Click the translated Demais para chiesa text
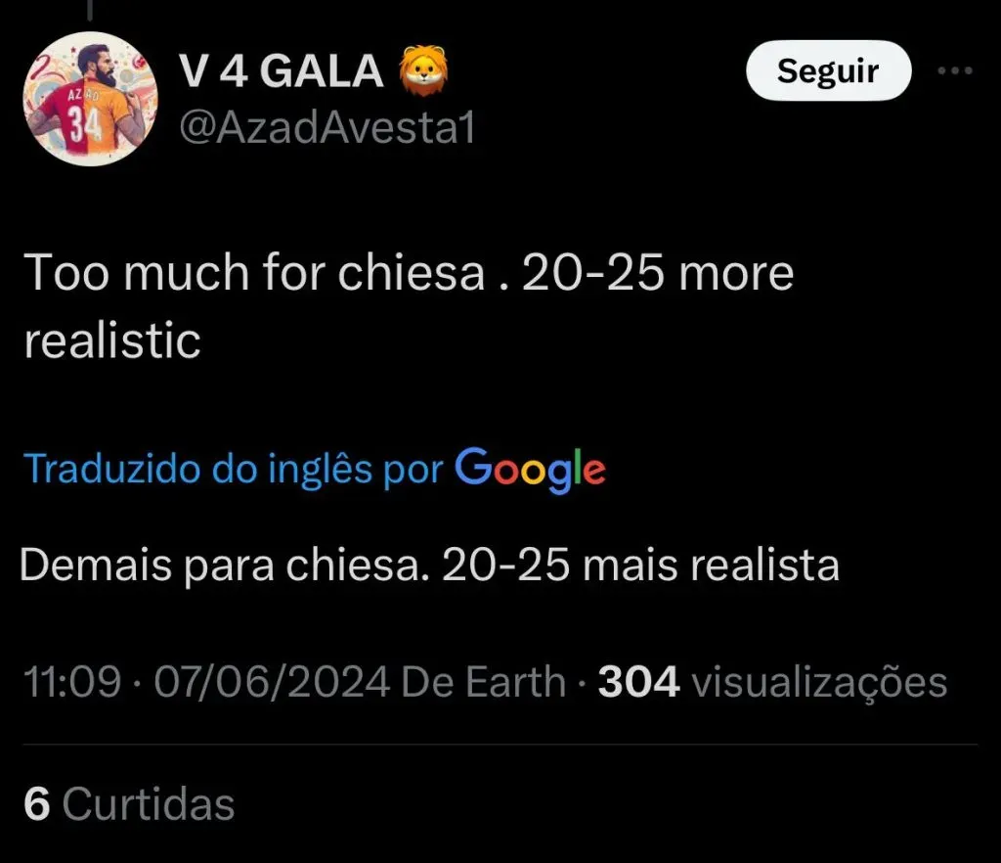 (430, 566)
